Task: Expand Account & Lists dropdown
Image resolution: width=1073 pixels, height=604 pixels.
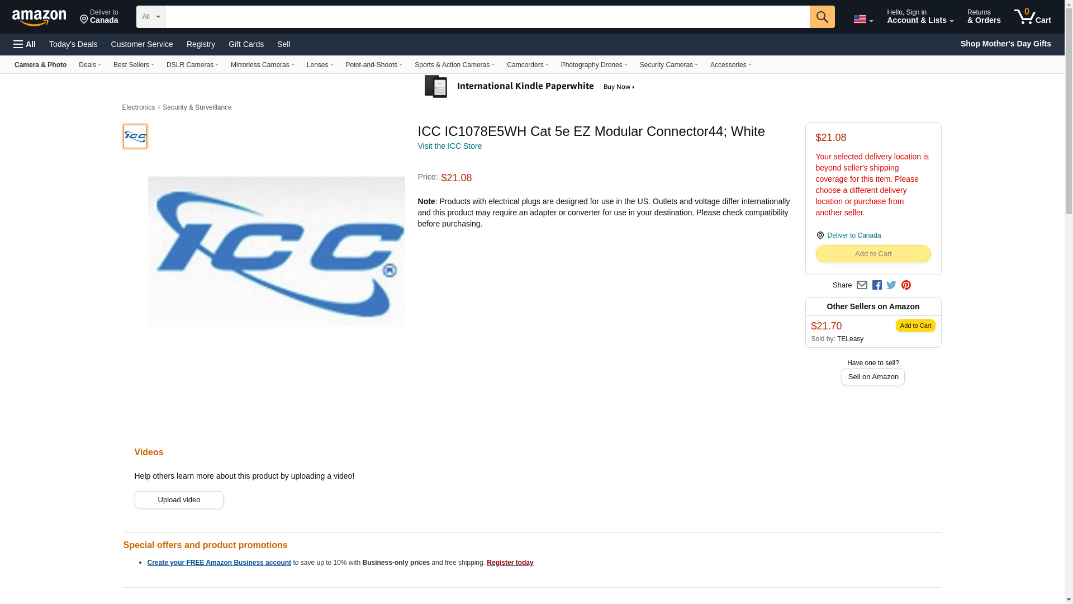Action: (920, 16)
